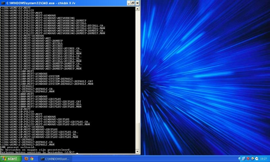Click 'De bestanden en mappen zijn gecontroleerd.' line
270x162 pixels.
(x=35, y=150)
